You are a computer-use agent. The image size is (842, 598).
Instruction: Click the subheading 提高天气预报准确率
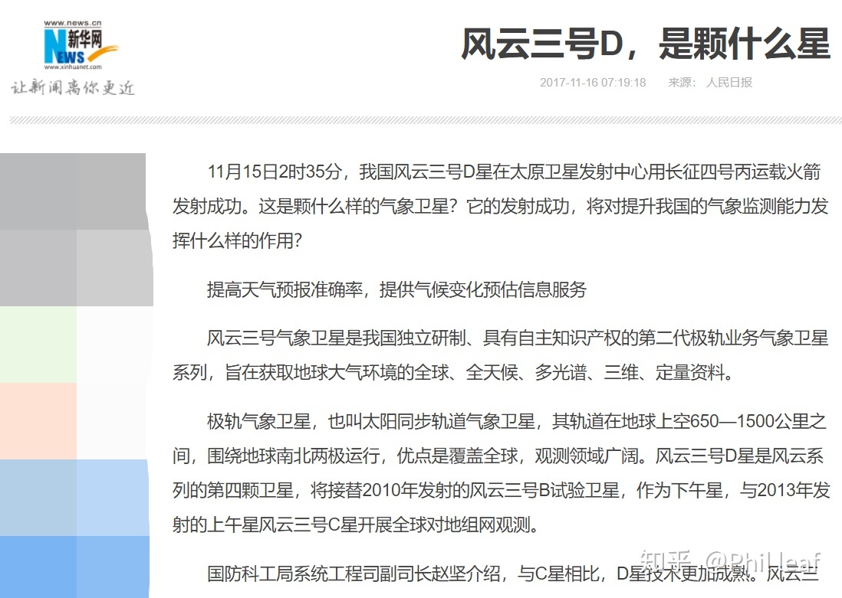[x=396, y=289]
